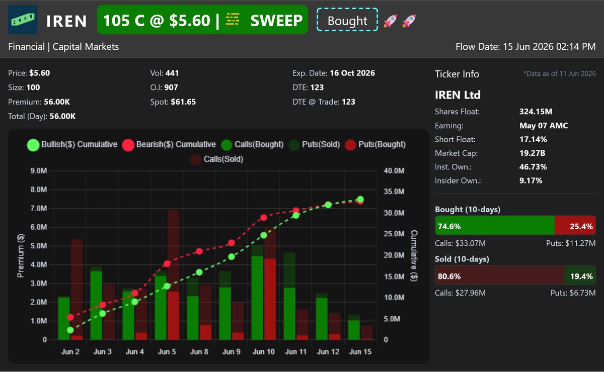Toggle Calls(Sold) legend series
The height and width of the screenshot is (372, 604).
(x=217, y=159)
